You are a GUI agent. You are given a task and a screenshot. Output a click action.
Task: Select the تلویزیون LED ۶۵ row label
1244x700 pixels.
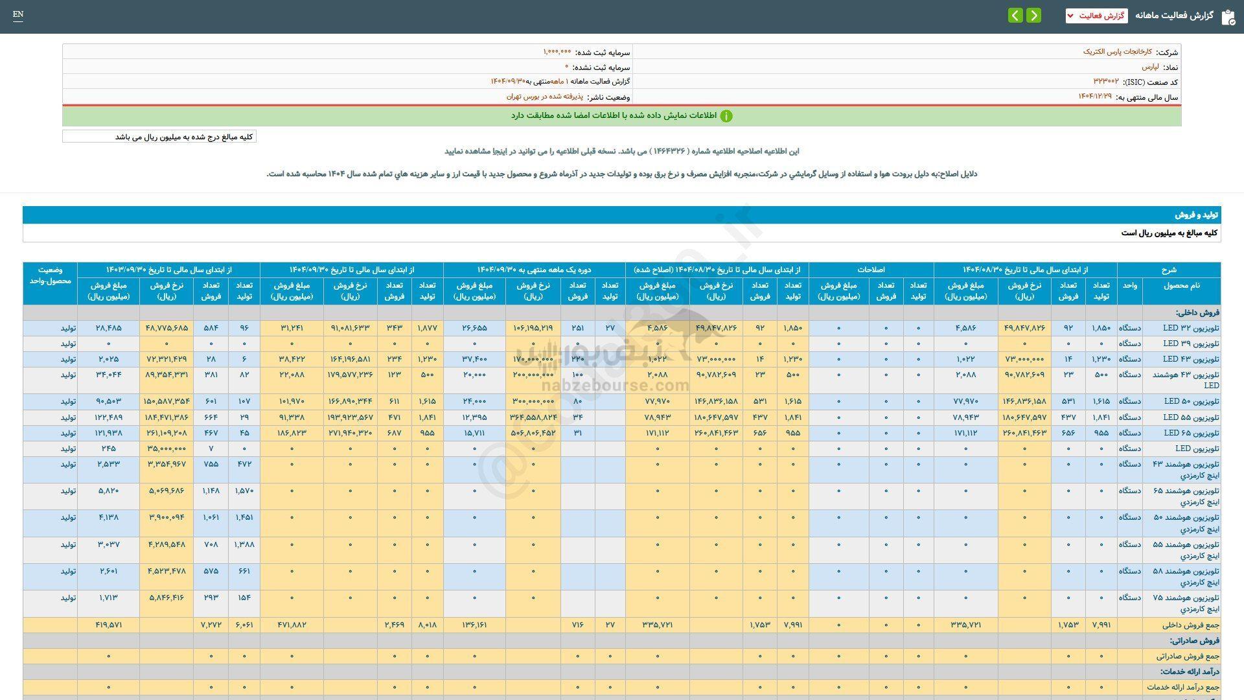[x=1191, y=433]
